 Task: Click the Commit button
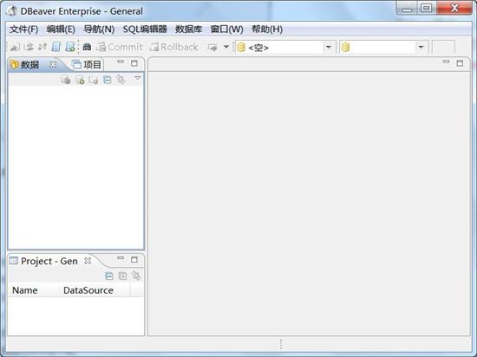120,47
